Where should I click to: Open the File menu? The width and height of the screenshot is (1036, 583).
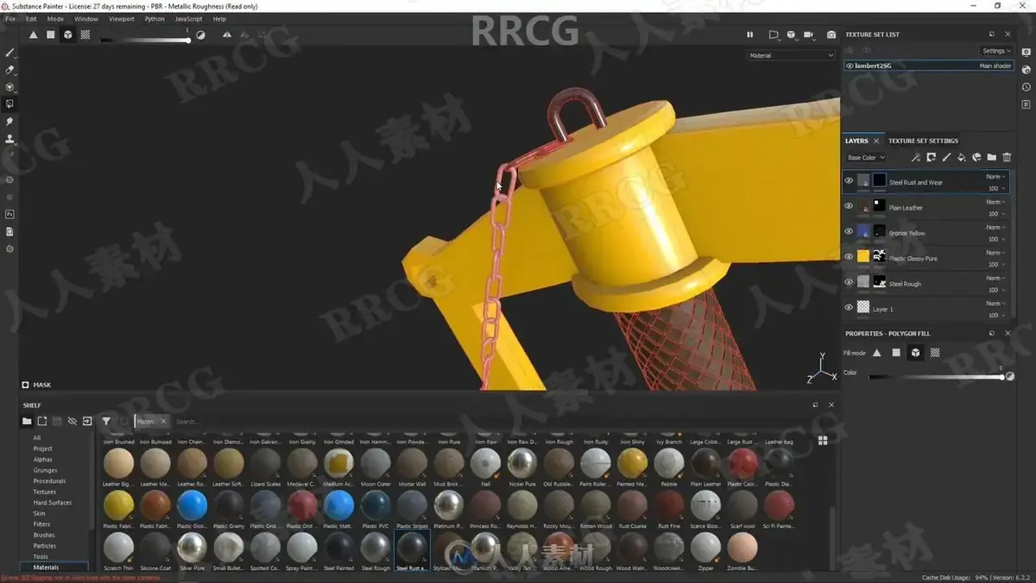tap(10, 18)
